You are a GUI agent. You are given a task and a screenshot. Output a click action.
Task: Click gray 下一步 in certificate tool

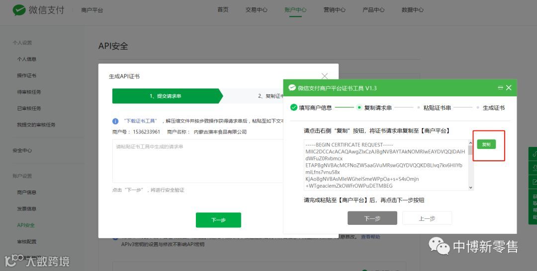click(372, 218)
